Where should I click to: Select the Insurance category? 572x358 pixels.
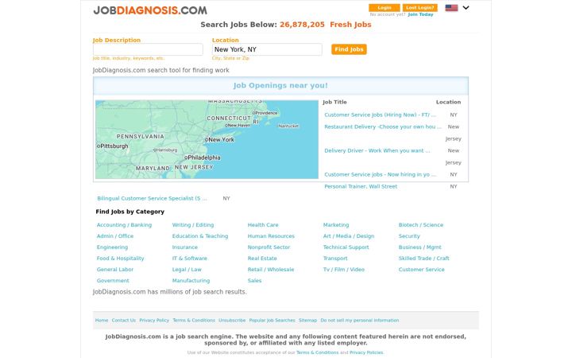184,247
